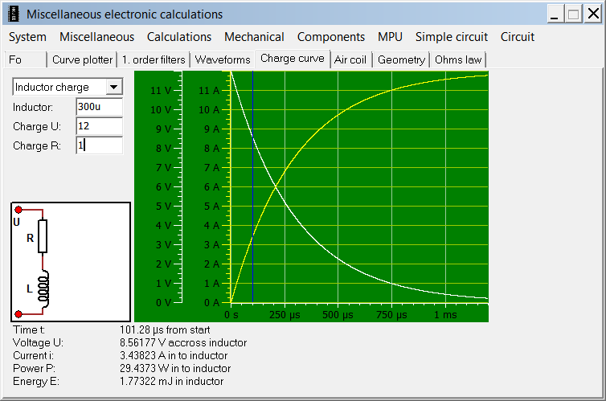Click the upper red U terminal dot
606x401 pixels.
point(18,210)
